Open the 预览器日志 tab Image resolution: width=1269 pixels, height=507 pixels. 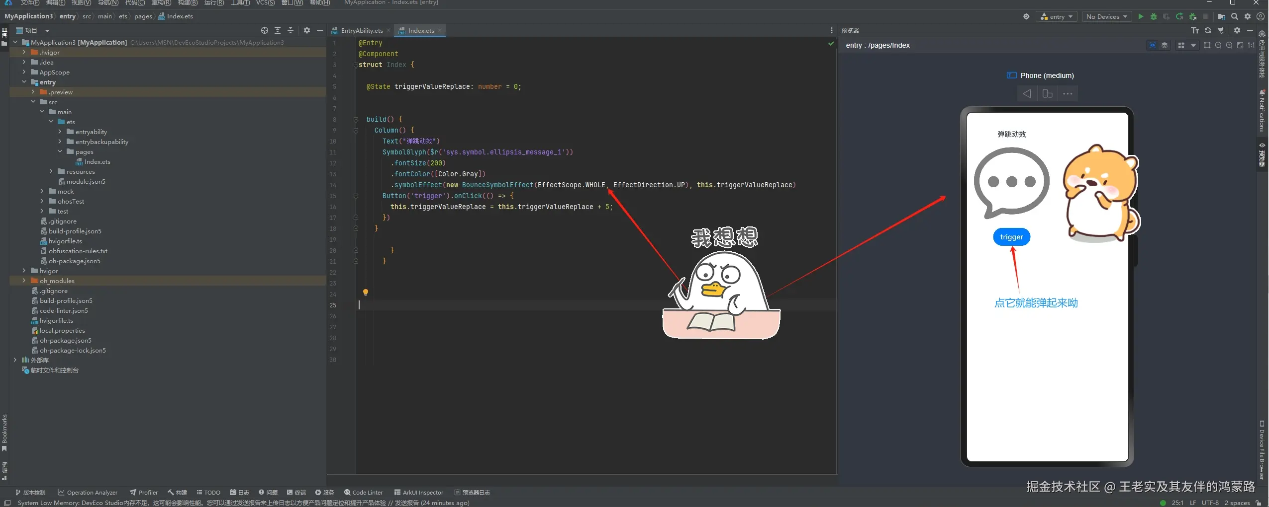click(x=472, y=493)
